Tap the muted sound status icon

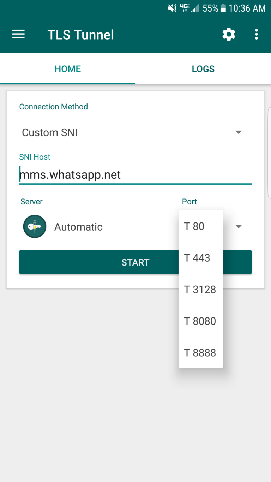[x=172, y=8]
